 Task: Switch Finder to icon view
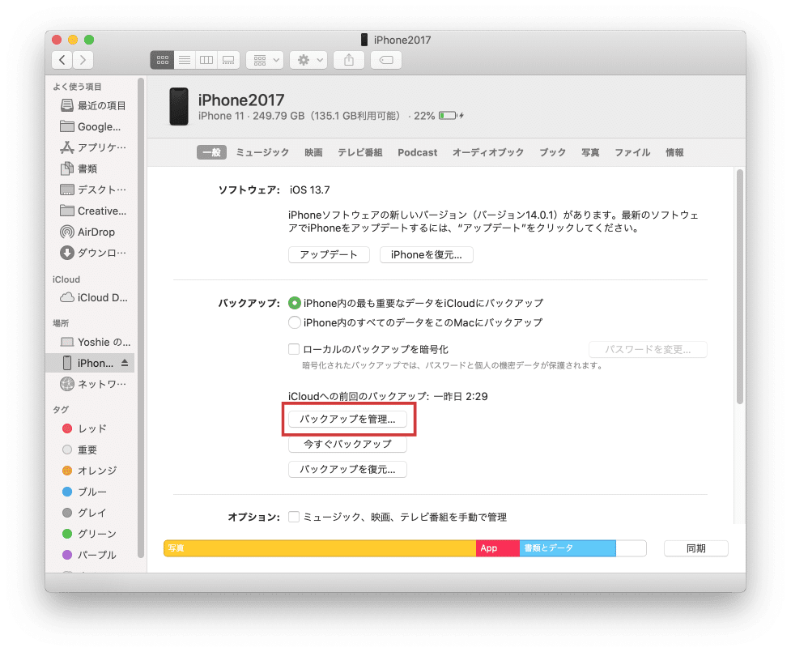[162, 60]
